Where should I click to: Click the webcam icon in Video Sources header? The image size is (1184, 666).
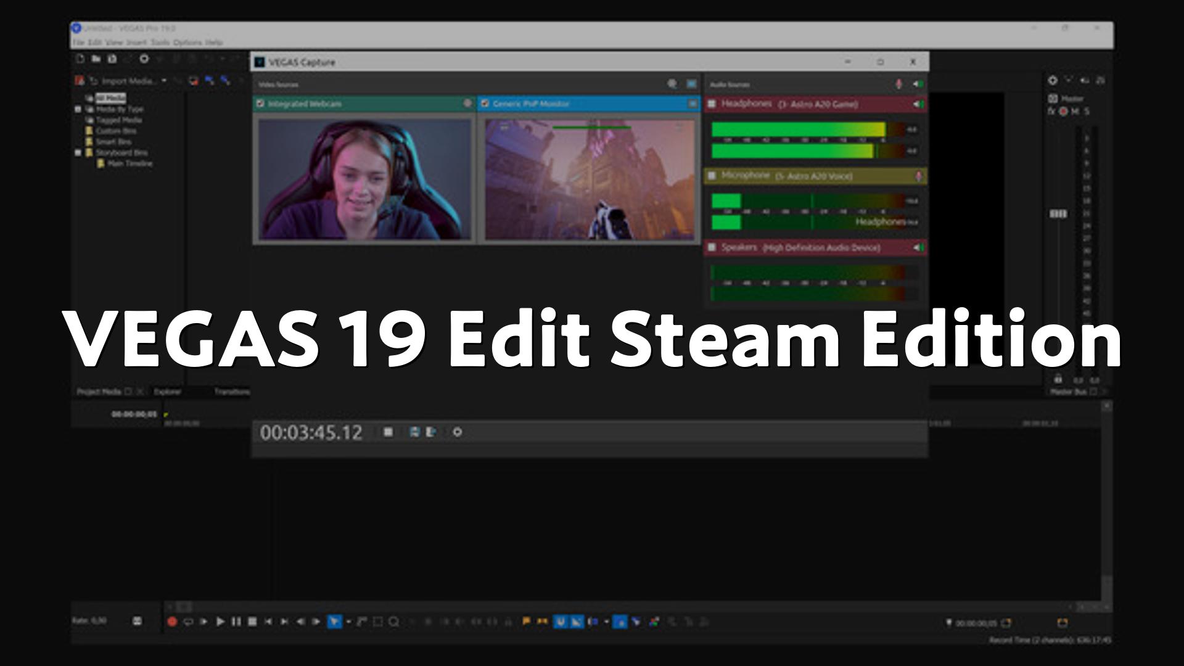(672, 84)
